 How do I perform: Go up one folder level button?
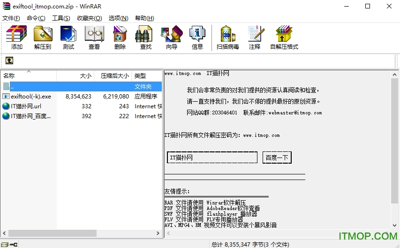9,60
